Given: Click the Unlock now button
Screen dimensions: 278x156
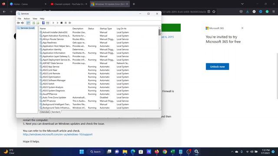Looking at the screenshot, I should click(x=217, y=66).
